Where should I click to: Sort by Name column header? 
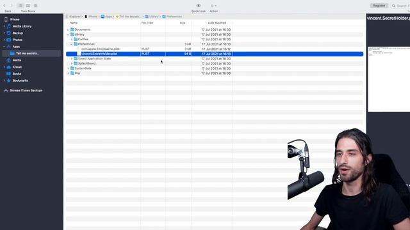74,23
